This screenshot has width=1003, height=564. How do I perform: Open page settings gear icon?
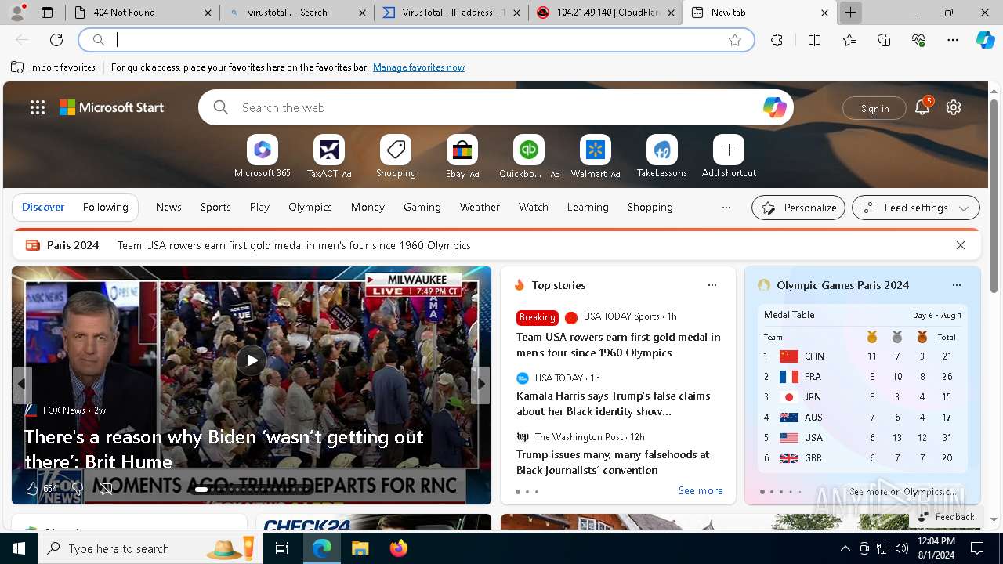tap(954, 107)
